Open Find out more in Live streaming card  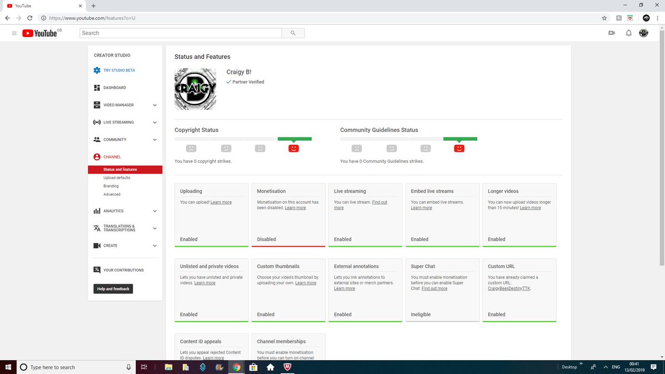360,205
